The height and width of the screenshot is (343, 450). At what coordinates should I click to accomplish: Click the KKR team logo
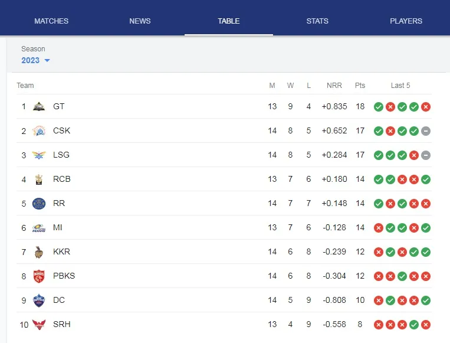point(39,252)
